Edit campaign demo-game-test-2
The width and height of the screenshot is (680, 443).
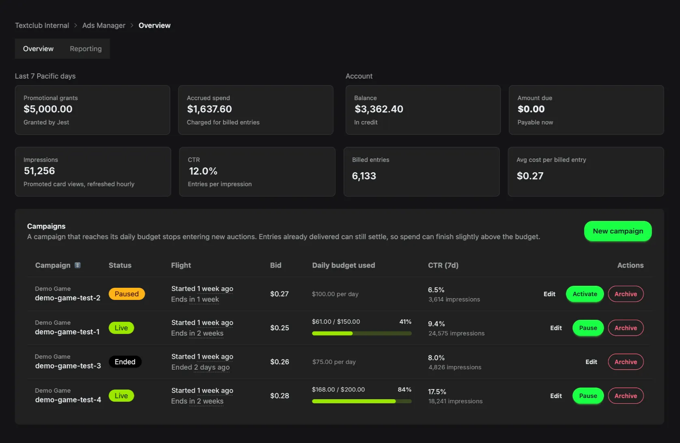tap(549, 294)
